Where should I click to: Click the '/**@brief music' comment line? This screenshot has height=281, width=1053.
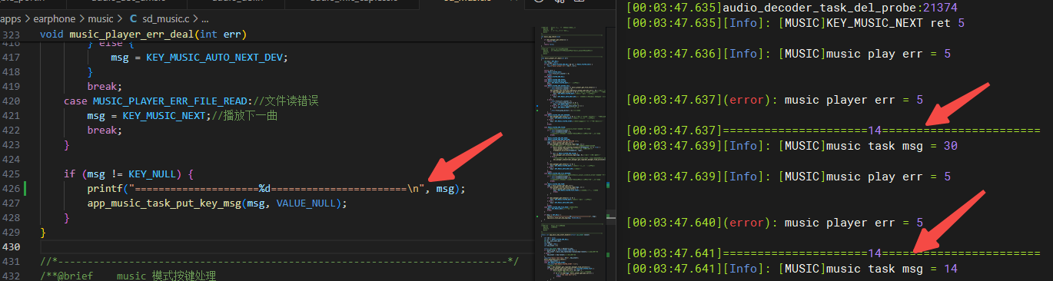(128, 276)
